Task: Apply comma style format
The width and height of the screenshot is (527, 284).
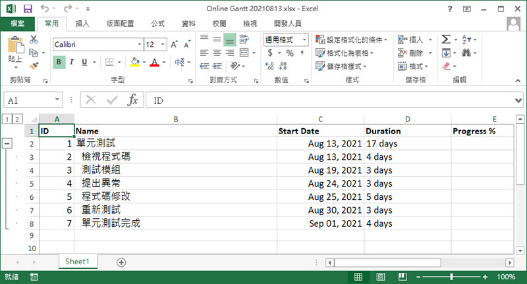Action: coord(302,53)
